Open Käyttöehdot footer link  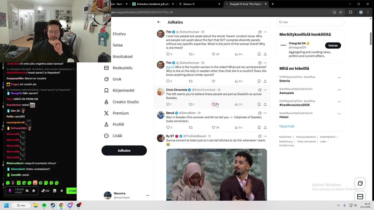coord(285,137)
